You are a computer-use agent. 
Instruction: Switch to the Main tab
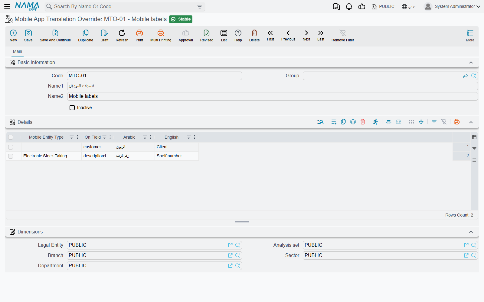[x=18, y=51]
